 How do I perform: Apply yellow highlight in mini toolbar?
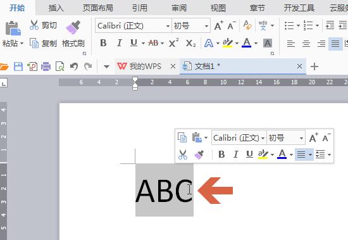coord(263,155)
